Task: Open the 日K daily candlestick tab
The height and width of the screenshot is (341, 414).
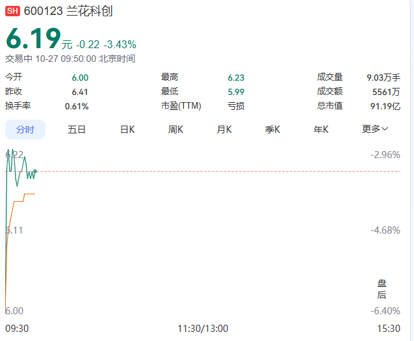Action: 127,130
